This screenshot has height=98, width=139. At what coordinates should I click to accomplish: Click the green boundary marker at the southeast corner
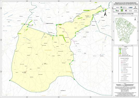(74, 79)
